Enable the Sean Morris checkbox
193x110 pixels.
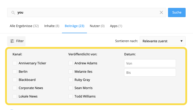71,88
